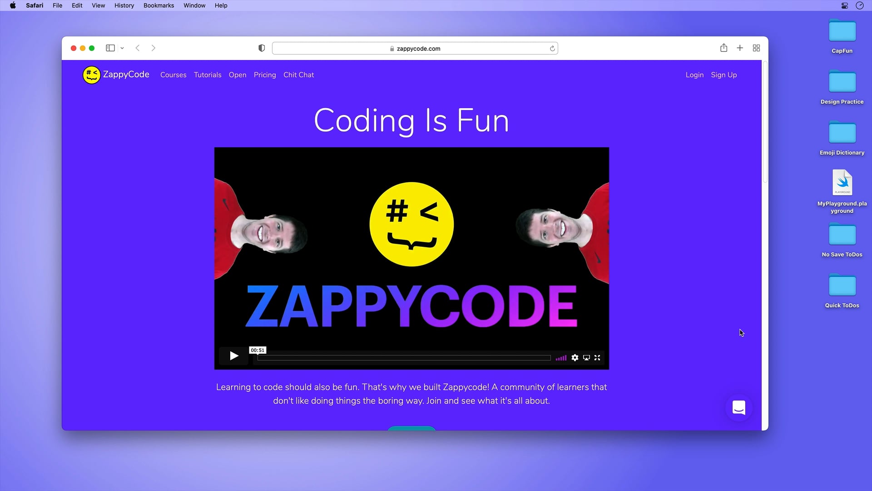Show the tab overview grid icon
This screenshot has width=872, height=491.
point(756,48)
